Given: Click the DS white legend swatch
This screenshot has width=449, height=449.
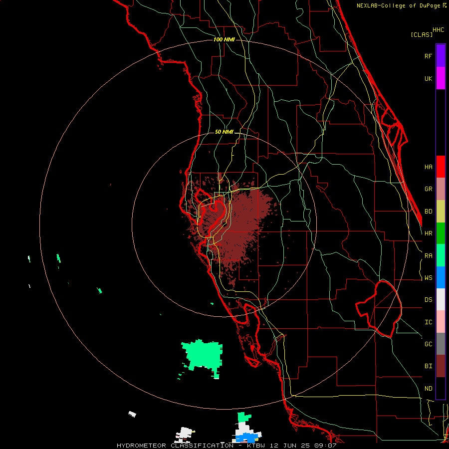Looking at the screenshot, I should 441,299.
